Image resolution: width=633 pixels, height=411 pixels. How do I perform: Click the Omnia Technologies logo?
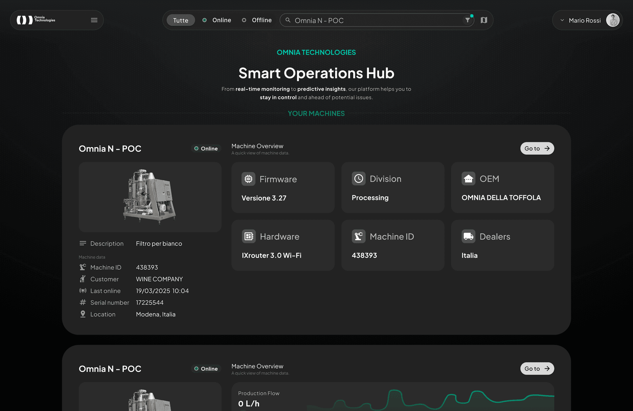[x=36, y=20]
